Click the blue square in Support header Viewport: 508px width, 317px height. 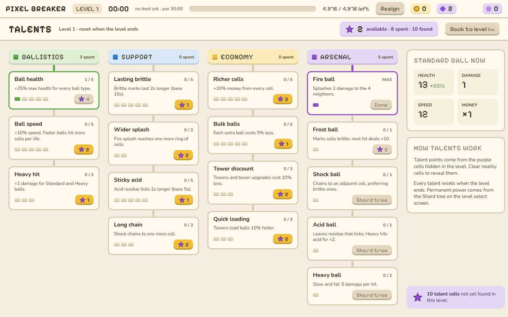point(115,57)
